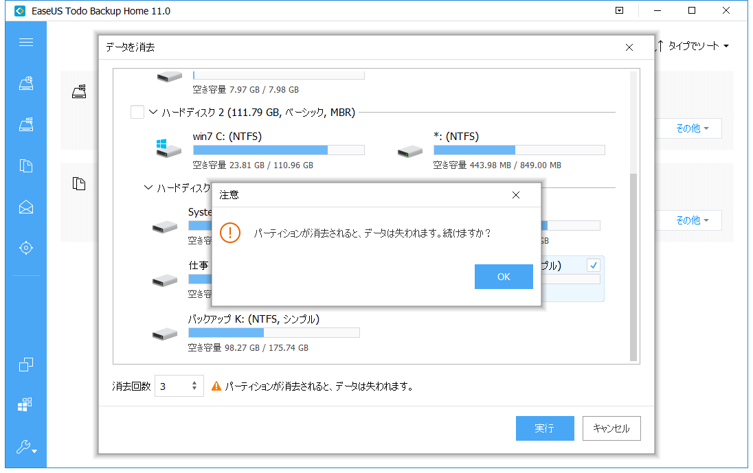Open the Tools wrench dropdown

[26, 448]
